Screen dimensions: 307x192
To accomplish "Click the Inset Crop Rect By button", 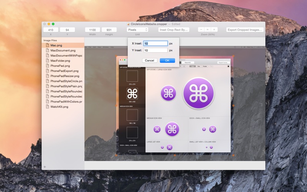I will click(x=173, y=30).
